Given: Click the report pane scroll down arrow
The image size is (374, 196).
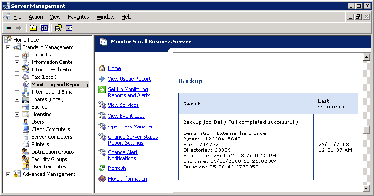Looking at the screenshot, I should (x=367, y=188).
